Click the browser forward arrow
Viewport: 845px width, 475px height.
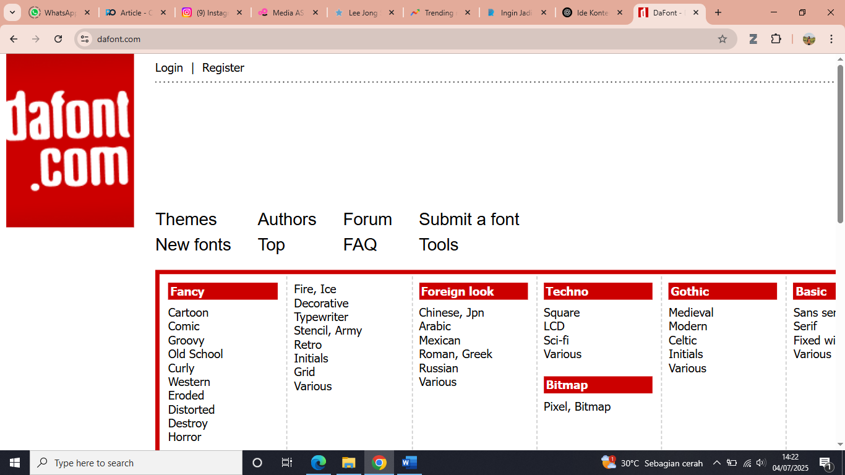[36, 39]
